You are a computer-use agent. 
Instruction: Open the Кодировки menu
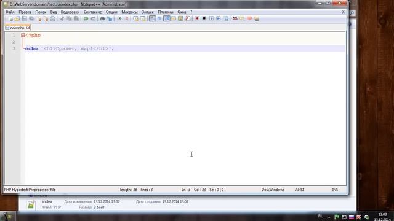70,12
